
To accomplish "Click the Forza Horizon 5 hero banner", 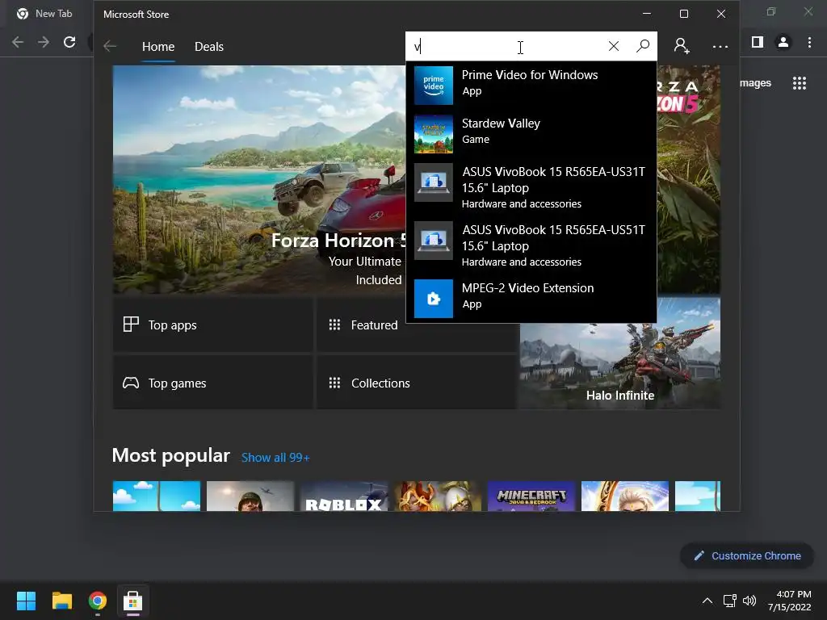I will point(259,179).
